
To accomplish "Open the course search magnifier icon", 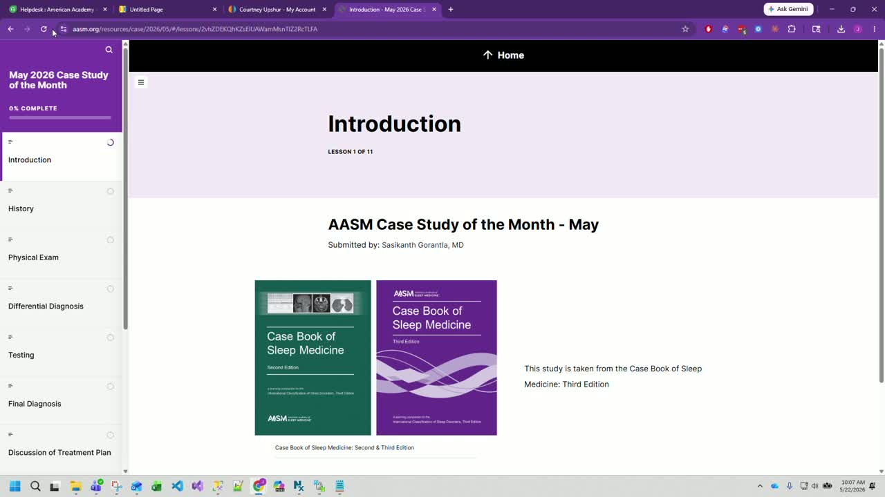I will click(x=109, y=50).
